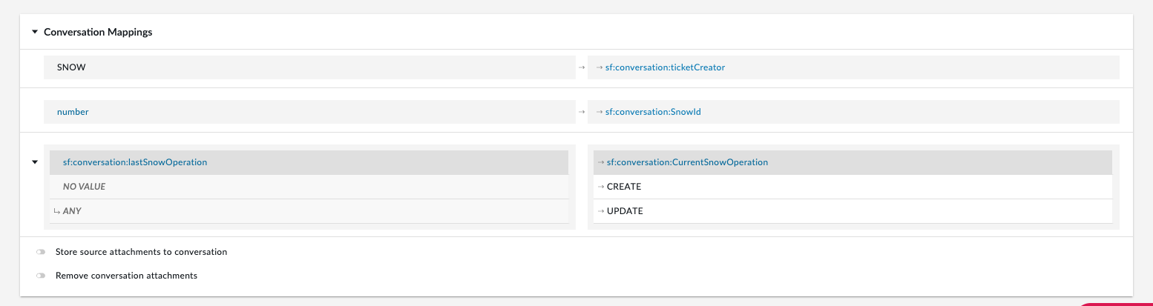Open sf:conversation:ticketCreator target link
The image size is (1153, 306).
pyautogui.click(x=665, y=67)
